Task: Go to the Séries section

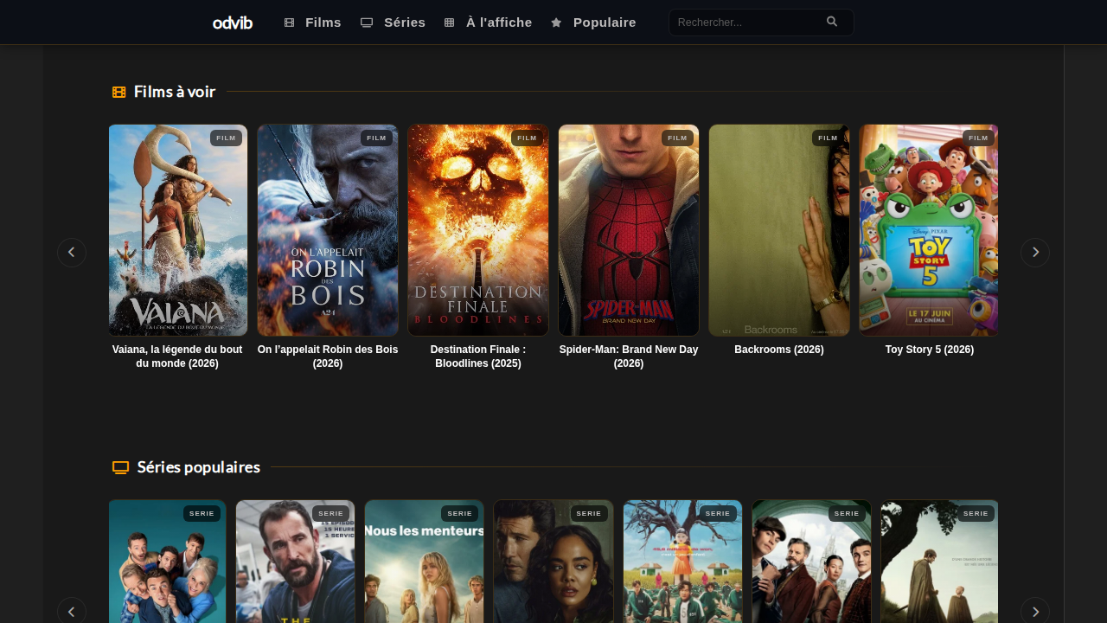Action: tap(394, 22)
